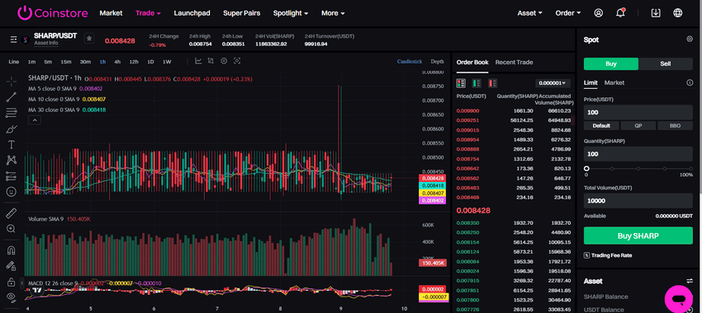Go to the Market page
This screenshot has width=702, height=313.
111,13
